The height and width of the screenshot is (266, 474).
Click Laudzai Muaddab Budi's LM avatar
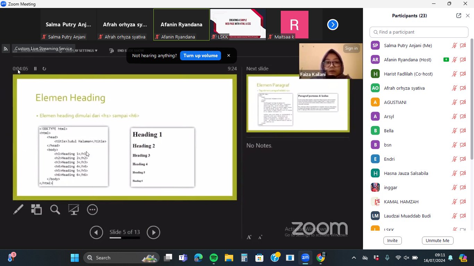pyautogui.click(x=375, y=216)
